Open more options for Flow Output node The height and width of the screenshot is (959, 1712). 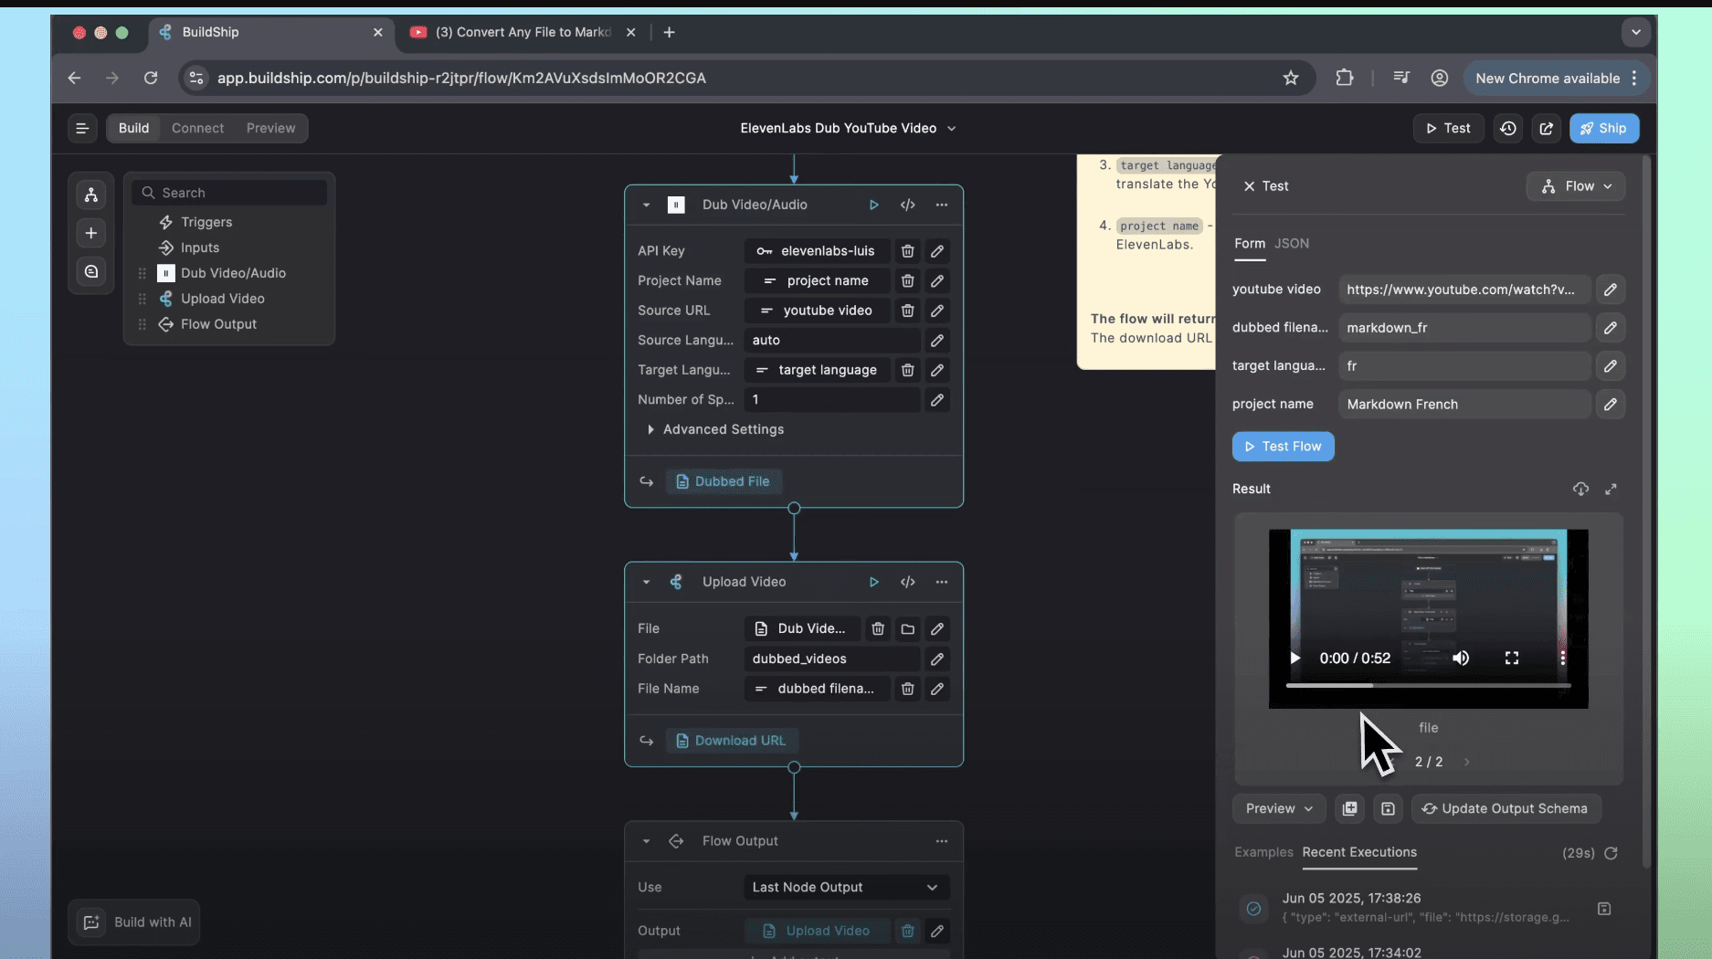942,841
